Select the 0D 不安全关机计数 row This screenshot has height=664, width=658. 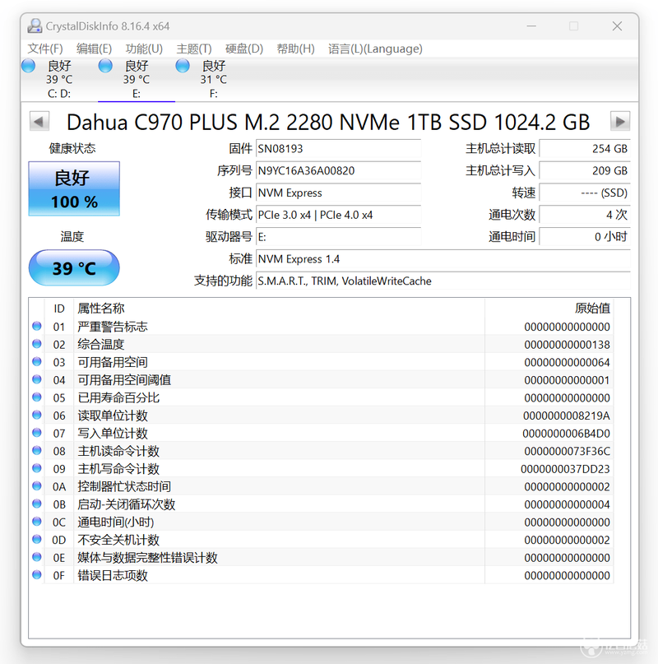[322, 540]
